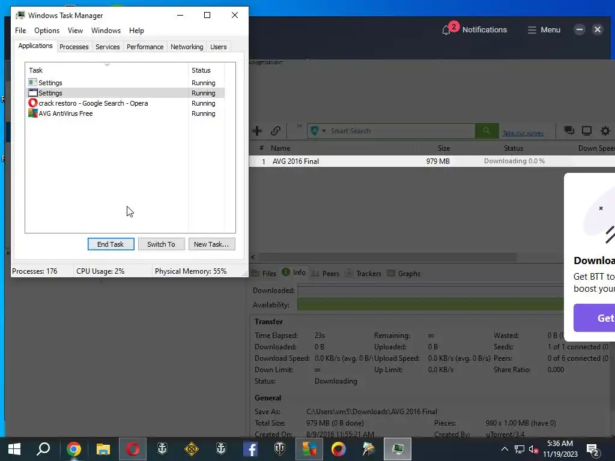Open the hamburger Menu in AVG window
The image size is (615, 461).
pos(544,30)
